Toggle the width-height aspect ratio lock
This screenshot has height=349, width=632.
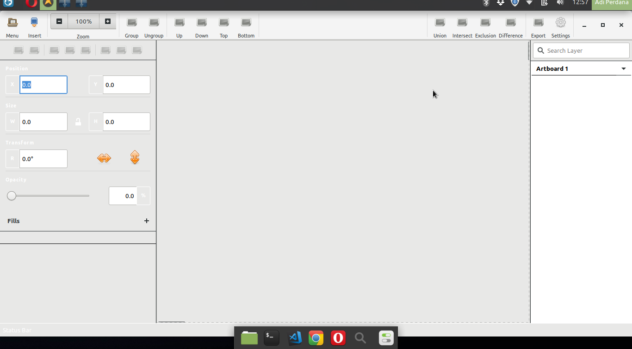pos(78,121)
